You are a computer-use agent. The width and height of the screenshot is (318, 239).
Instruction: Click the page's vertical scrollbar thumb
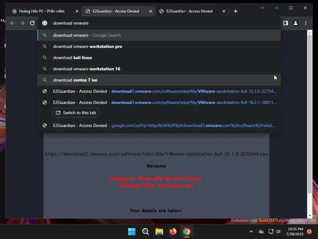pos(310,114)
